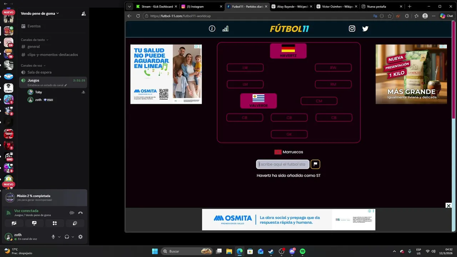Image resolution: width=457 pixels, height=257 pixels.
Task: Open the Misión 2 % completada banner
Action: pyautogui.click(x=45, y=198)
